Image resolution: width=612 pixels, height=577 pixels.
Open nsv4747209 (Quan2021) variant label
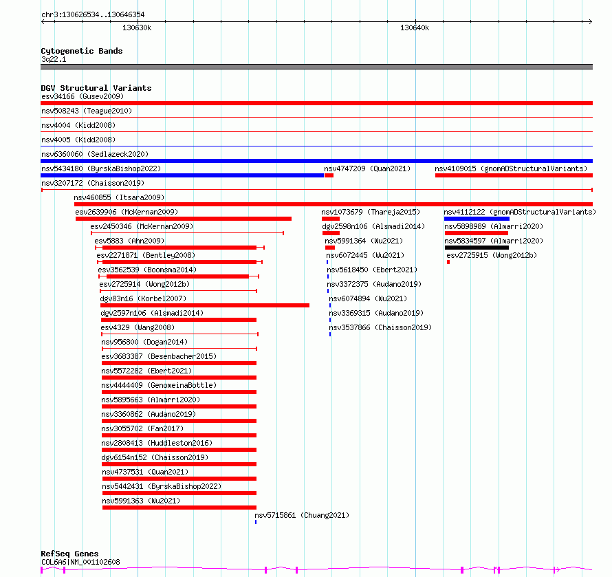tap(367, 168)
